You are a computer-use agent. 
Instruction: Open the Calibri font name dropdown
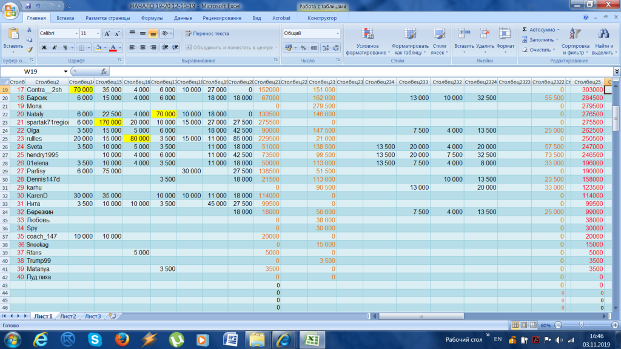[76, 33]
